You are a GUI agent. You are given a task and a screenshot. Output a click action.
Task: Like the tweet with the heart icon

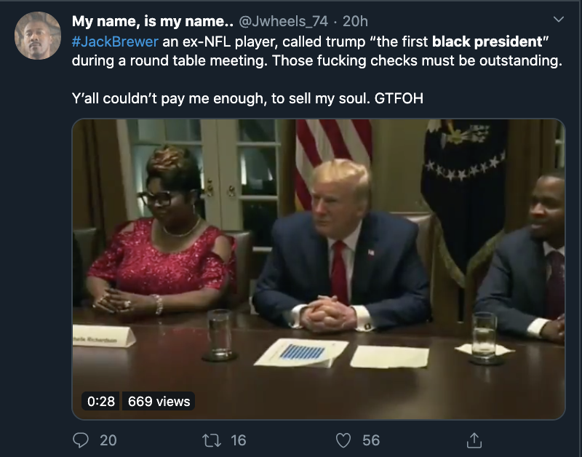(345, 440)
